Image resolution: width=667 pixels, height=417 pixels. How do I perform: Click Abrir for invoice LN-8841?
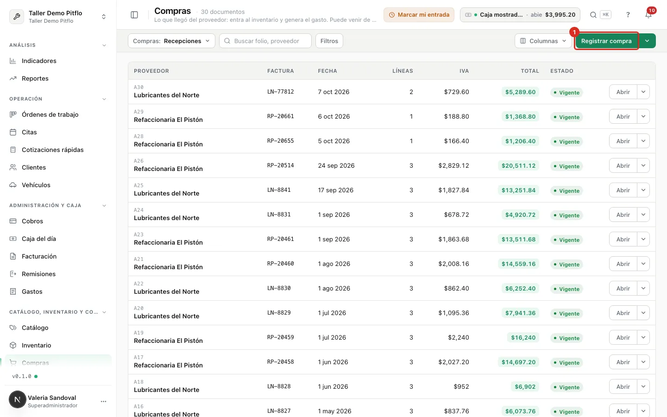point(623,190)
